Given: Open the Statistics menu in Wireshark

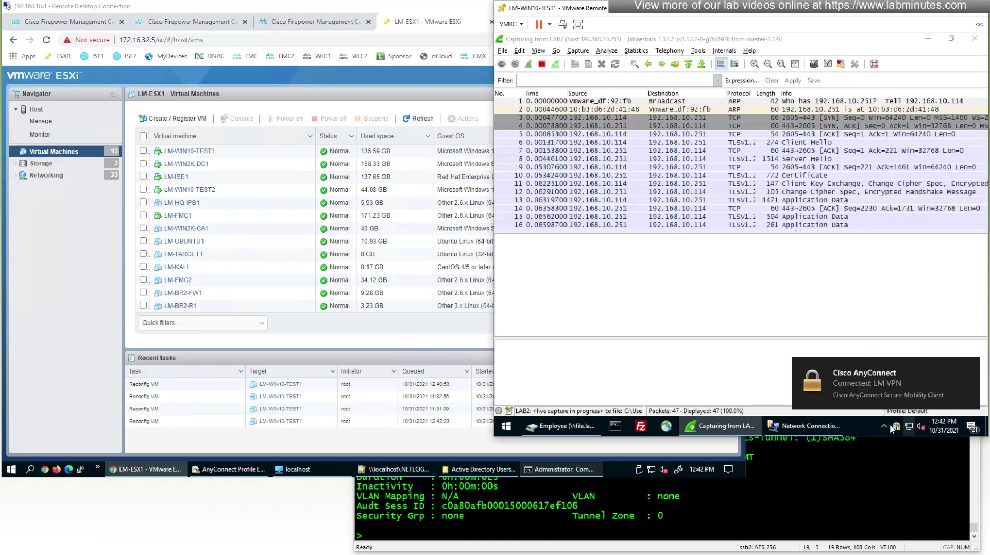Looking at the screenshot, I should click(x=635, y=50).
